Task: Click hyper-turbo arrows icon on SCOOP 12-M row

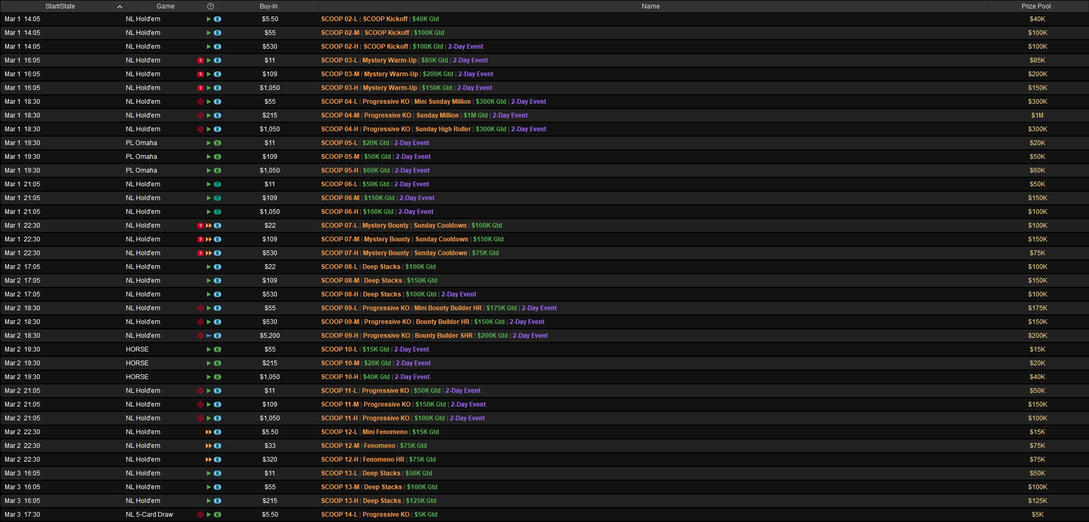Action: (209, 446)
